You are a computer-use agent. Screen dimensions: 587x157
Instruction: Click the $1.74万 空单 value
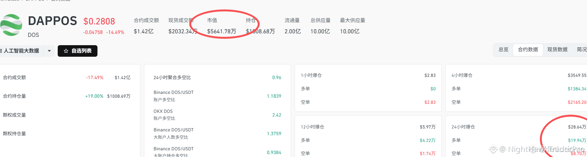[428, 153]
